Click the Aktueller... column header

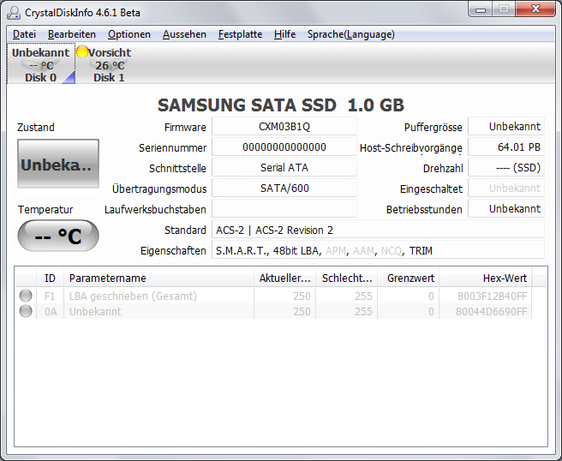285,278
